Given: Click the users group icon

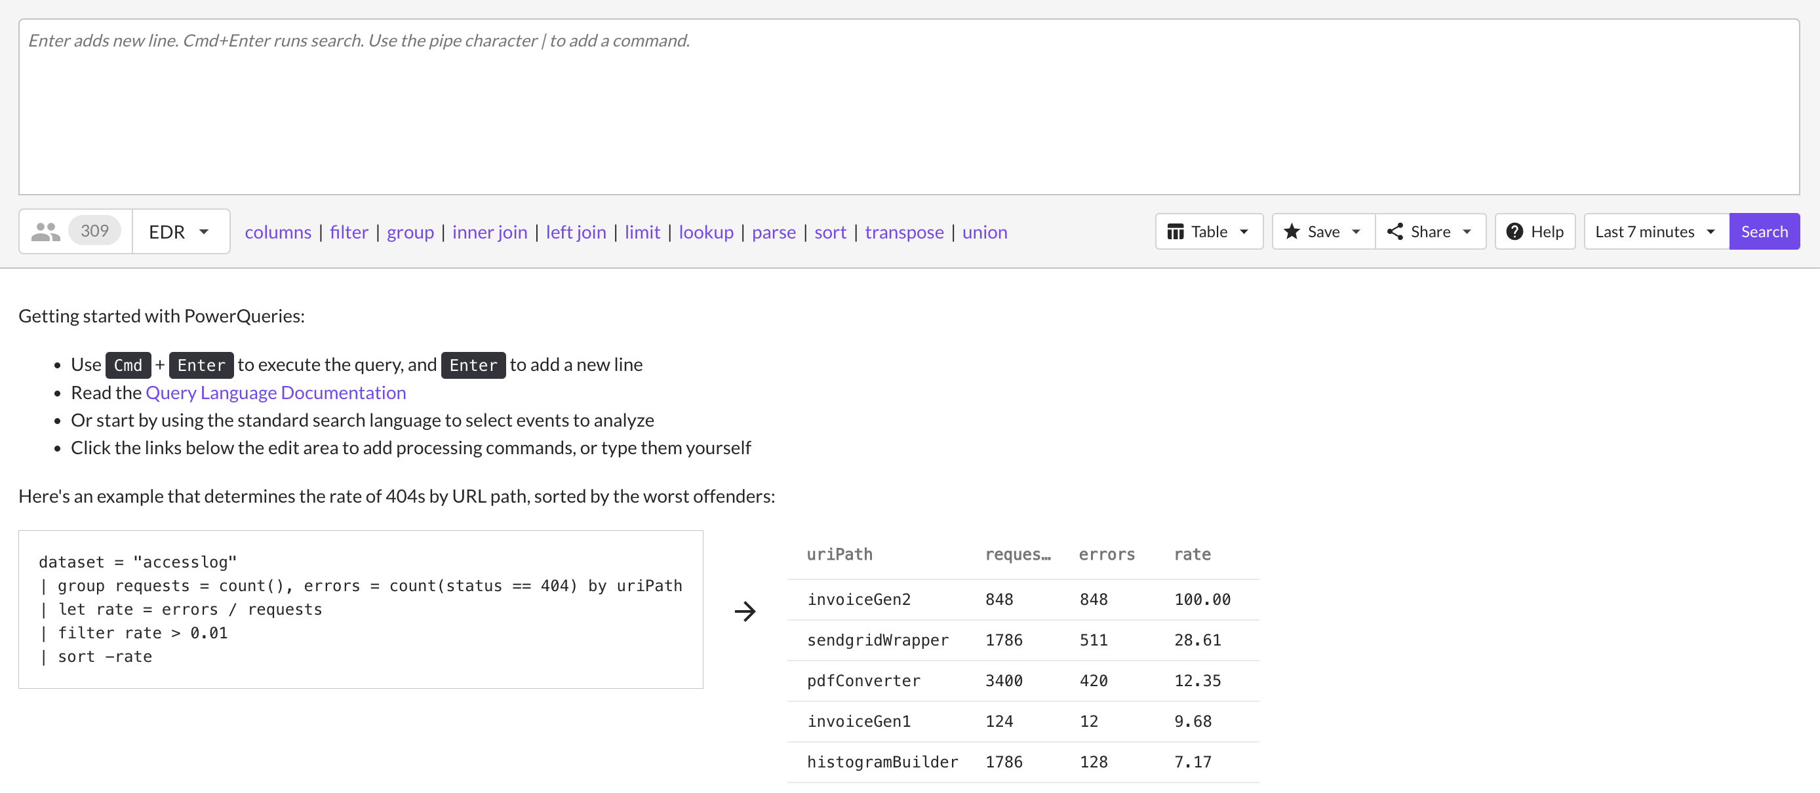Looking at the screenshot, I should tap(45, 231).
